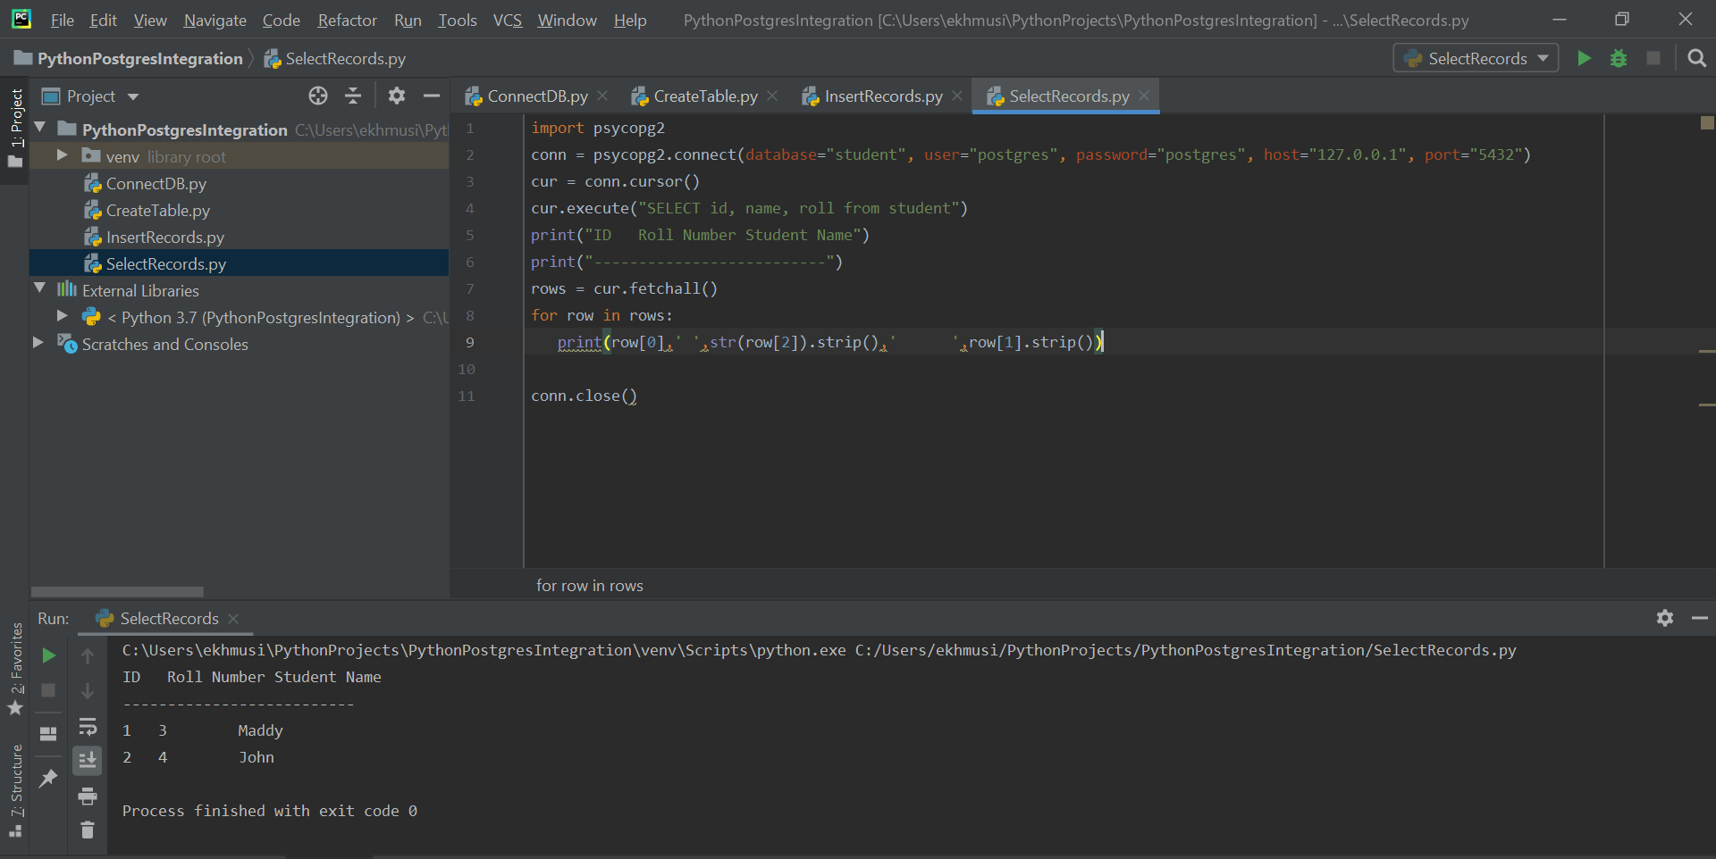The width and height of the screenshot is (1716, 859).
Task: Expand the venv library root folder
Action: (x=62, y=155)
